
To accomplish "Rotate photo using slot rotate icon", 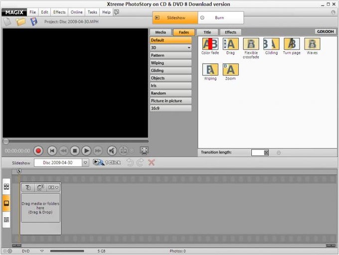I will (x=40, y=188).
